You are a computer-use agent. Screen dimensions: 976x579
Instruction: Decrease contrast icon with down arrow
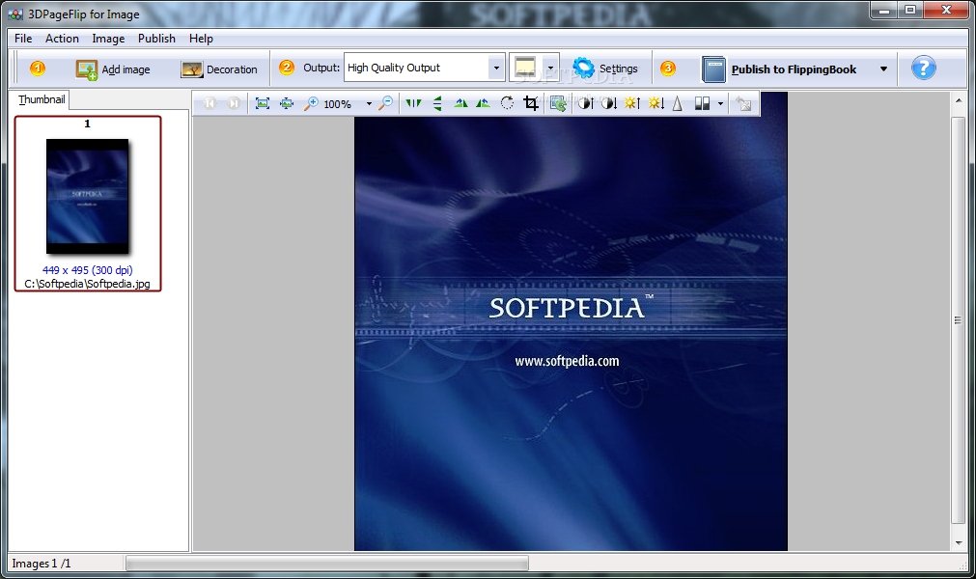[609, 103]
